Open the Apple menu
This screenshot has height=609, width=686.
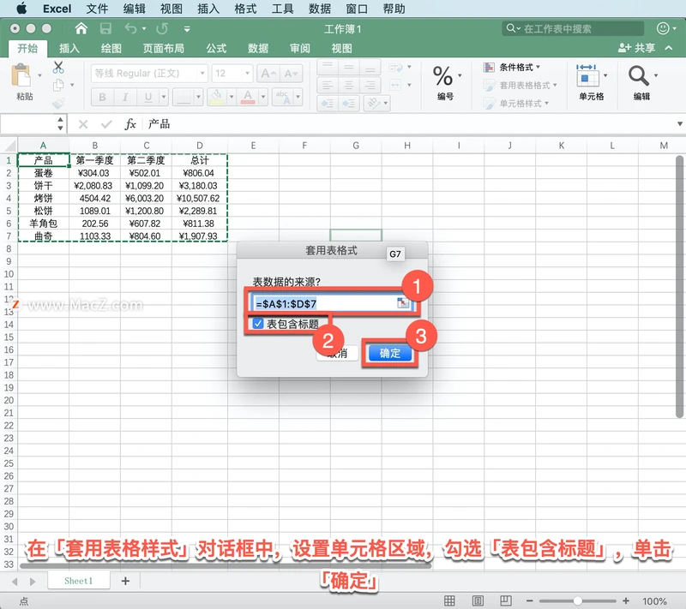click(21, 9)
